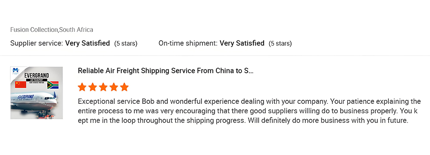This screenshot has height=155, width=430.
Task: Click the Supplier service label
Action: coord(37,43)
